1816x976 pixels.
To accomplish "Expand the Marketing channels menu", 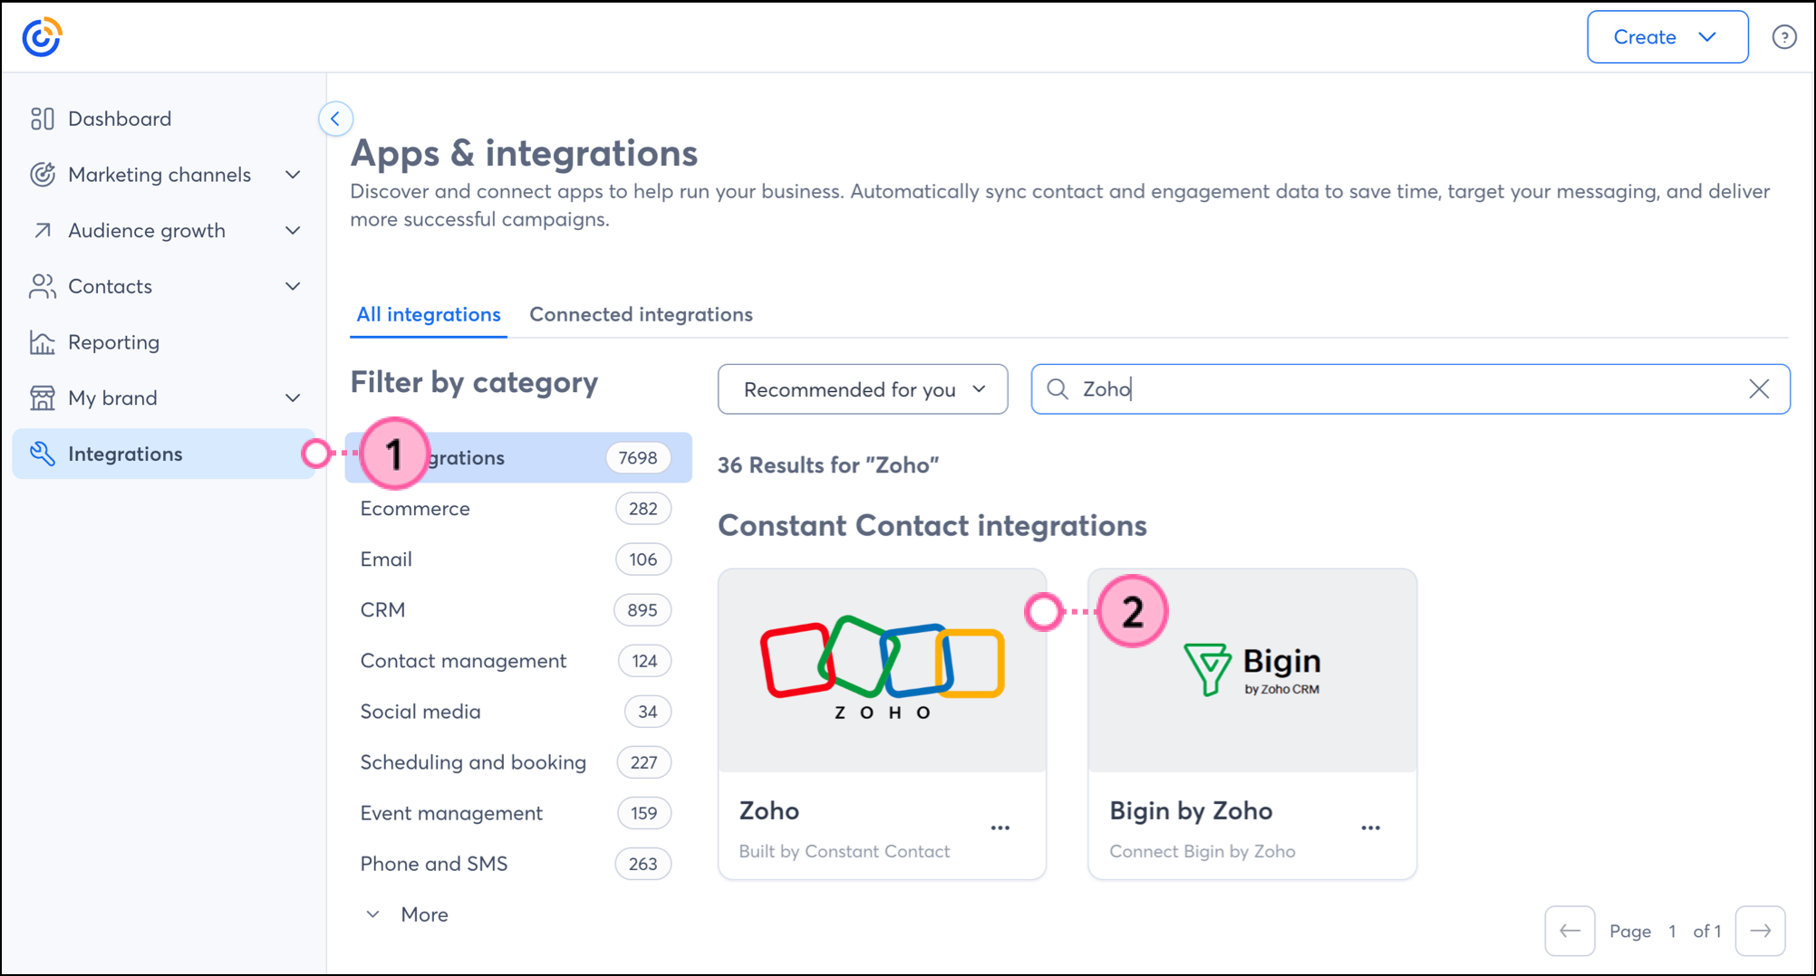I will pos(293,175).
